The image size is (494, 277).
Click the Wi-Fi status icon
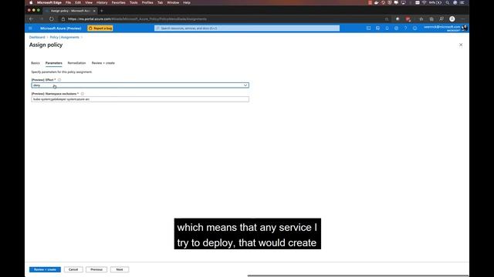(424, 2)
